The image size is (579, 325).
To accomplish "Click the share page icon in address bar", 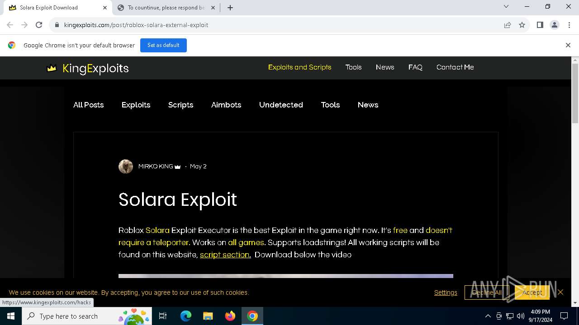I will [508, 25].
